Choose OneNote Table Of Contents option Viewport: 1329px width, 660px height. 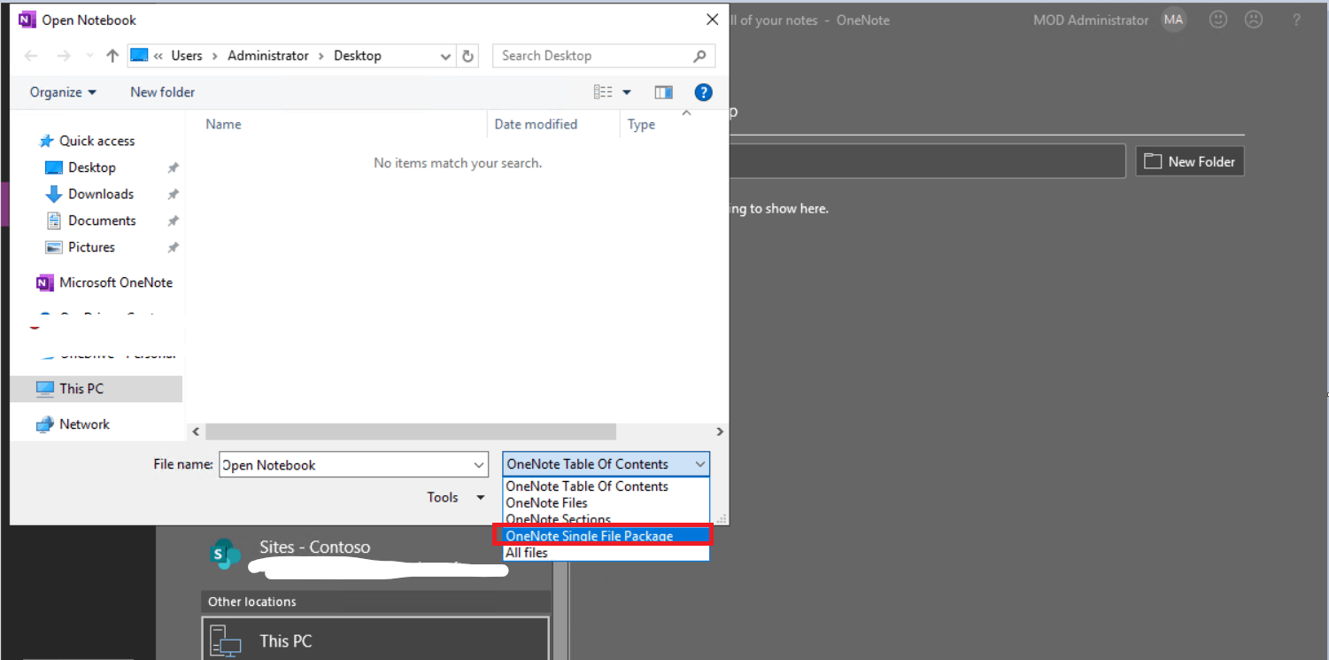[607, 486]
